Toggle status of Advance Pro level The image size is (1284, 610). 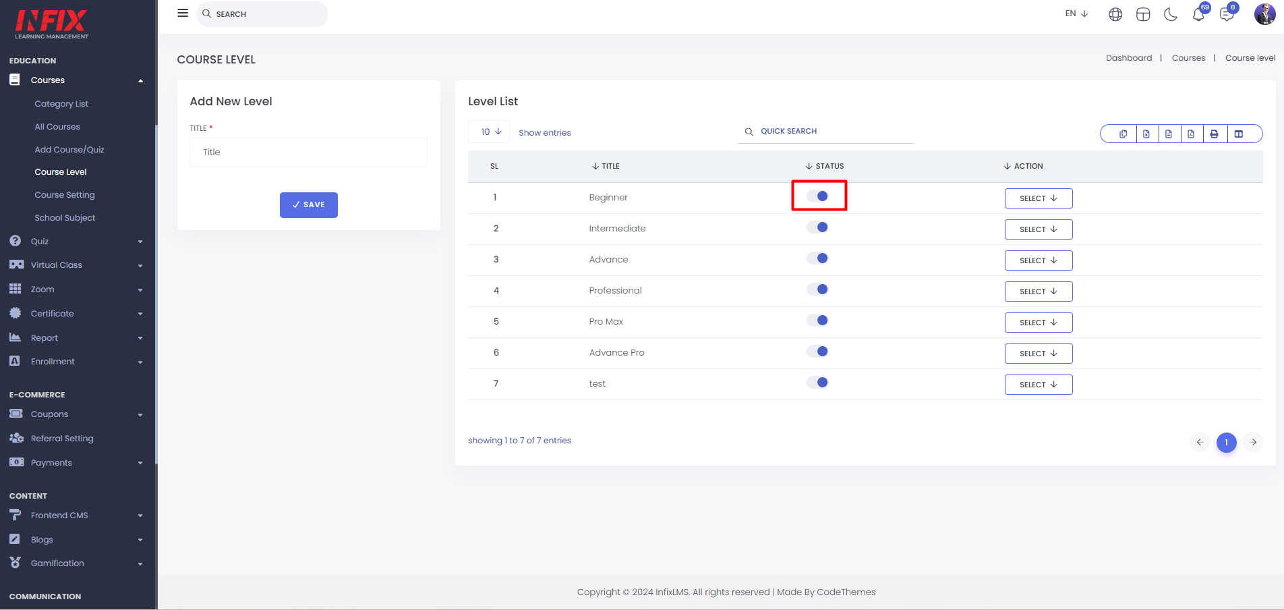817,351
